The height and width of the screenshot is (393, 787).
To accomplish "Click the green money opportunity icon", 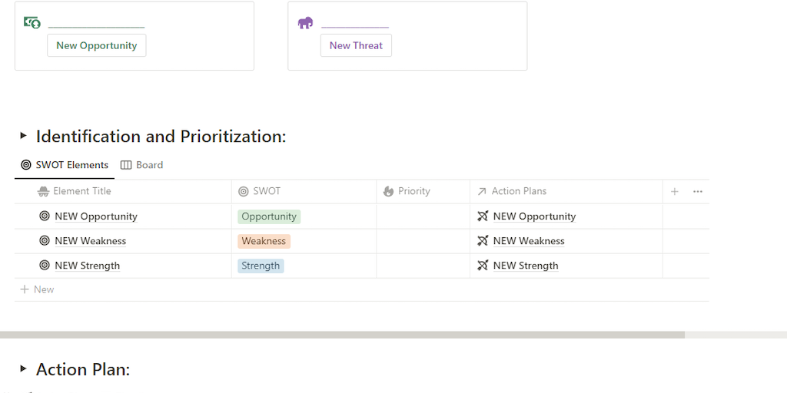I will coord(32,23).
